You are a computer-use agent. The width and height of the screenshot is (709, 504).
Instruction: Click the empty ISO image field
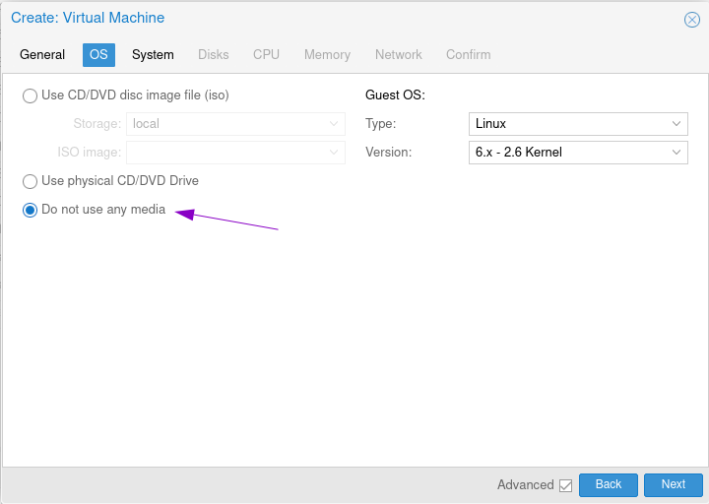click(x=226, y=153)
